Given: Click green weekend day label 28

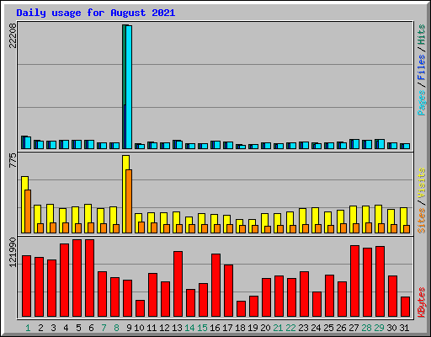Looking at the screenshot, I should point(366,328).
